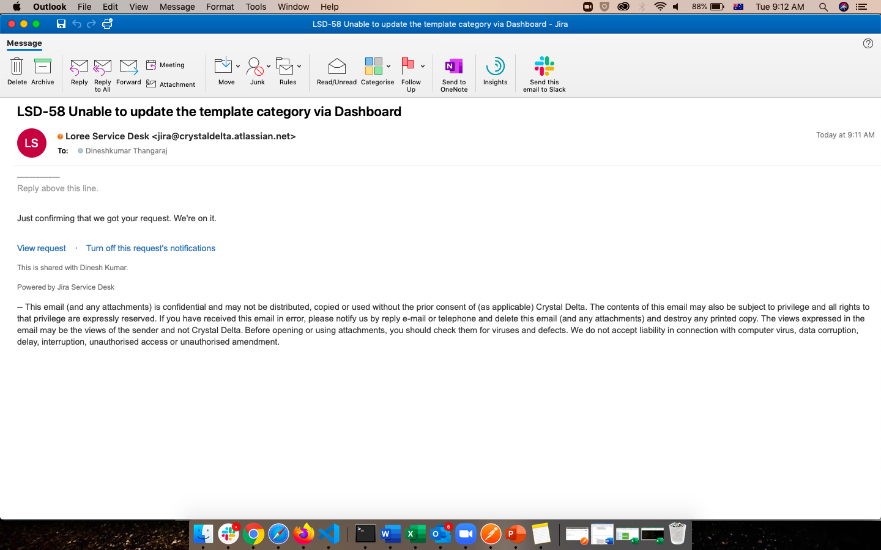Viewport: 881px width, 550px height.
Task: Click recipient Dineshkumar Thangaraj
Action: pos(126,151)
